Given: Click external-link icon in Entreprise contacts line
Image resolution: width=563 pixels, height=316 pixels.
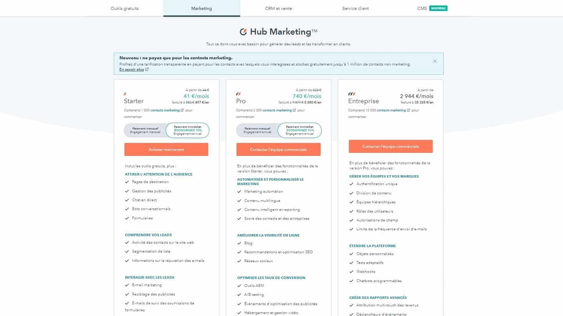Looking at the screenshot, I should point(409,110).
